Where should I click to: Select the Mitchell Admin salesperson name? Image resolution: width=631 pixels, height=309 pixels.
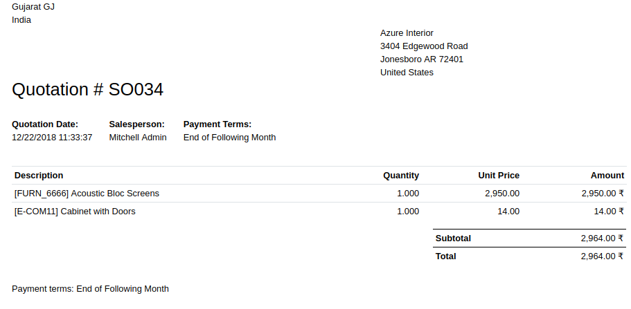138,138
